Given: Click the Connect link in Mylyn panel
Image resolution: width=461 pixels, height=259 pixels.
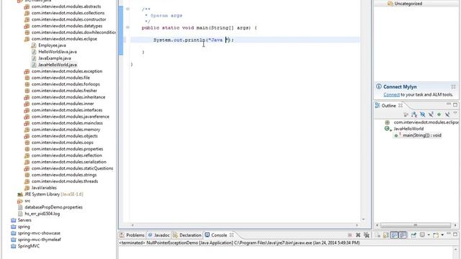Looking at the screenshot, I should tap(391, 94).
